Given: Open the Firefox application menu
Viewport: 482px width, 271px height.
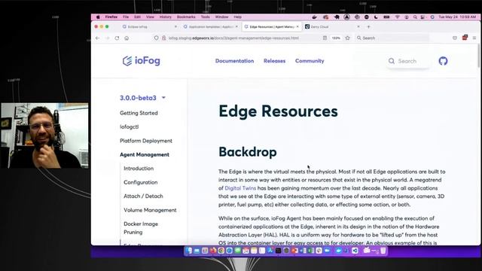Looking at the screenshot, I should [111, 17].
